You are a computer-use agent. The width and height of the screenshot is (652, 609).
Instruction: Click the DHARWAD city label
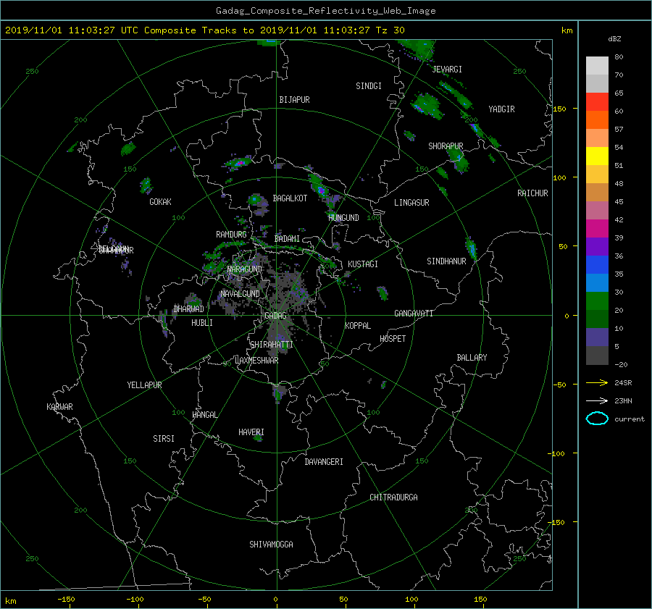tap(188, 309)
